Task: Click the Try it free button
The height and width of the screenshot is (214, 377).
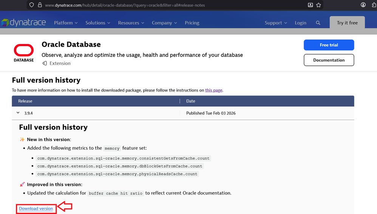Action: tap(347, 23)
